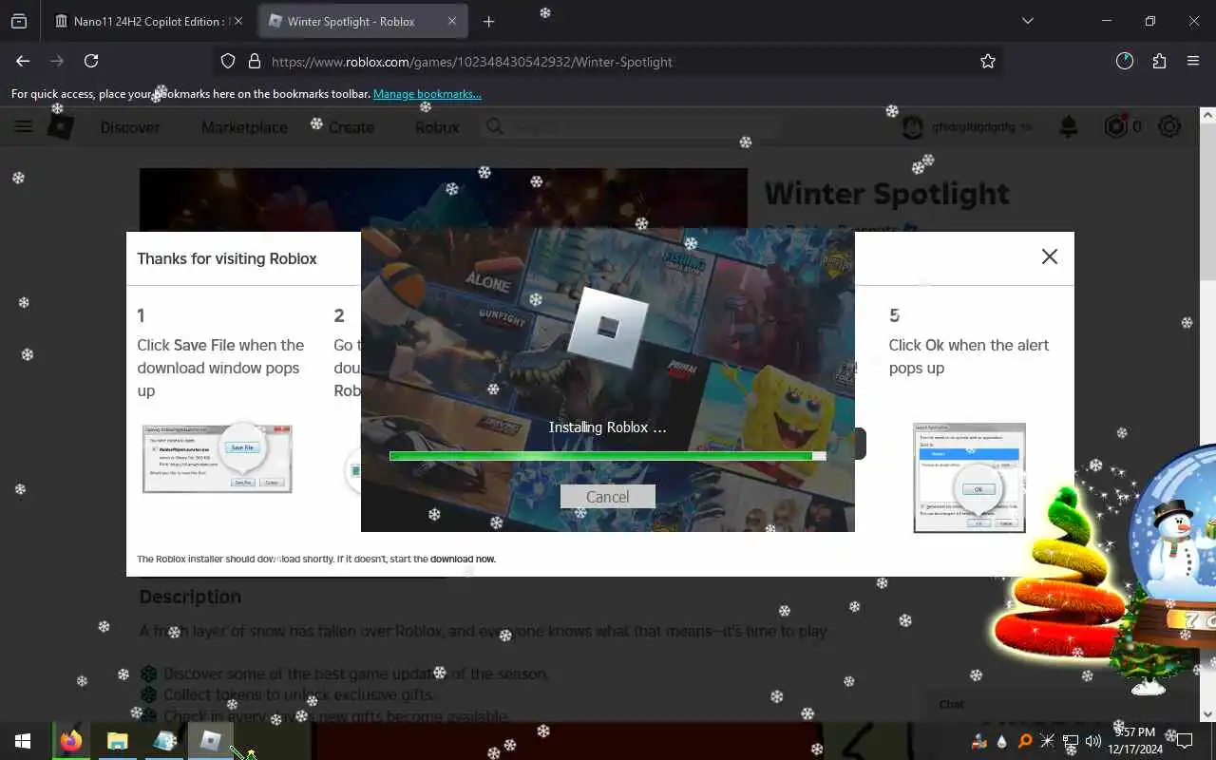Click the Save File step screenshot thumbnail

(218, 458)
